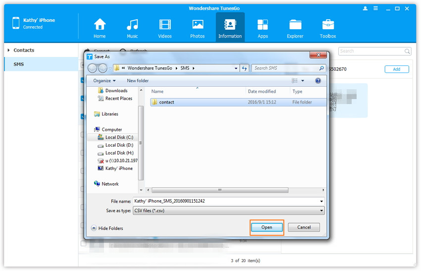421x271 pixels.
Task: Tick the checkbox below the Save As dialog
Action: click(83, 243)
